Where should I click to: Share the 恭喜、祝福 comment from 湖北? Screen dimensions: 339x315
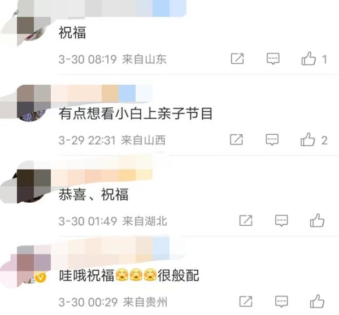click(x=246, y=220)
